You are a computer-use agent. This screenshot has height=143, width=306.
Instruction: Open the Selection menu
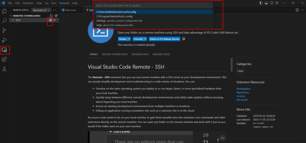(x=28, y=3)
